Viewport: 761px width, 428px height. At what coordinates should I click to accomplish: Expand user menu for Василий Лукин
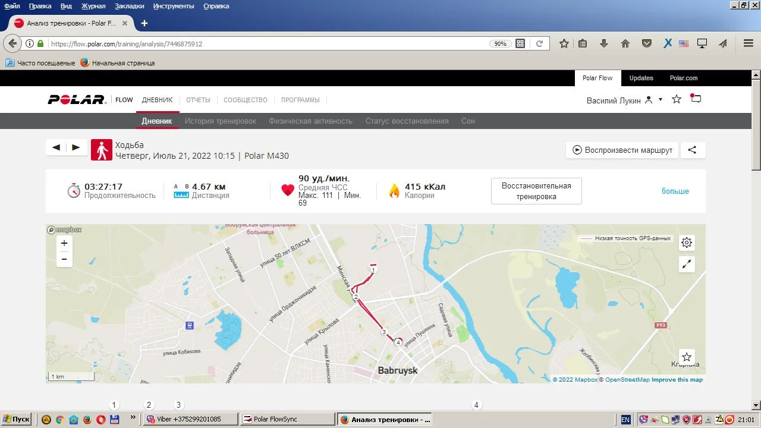pos(660,100)
